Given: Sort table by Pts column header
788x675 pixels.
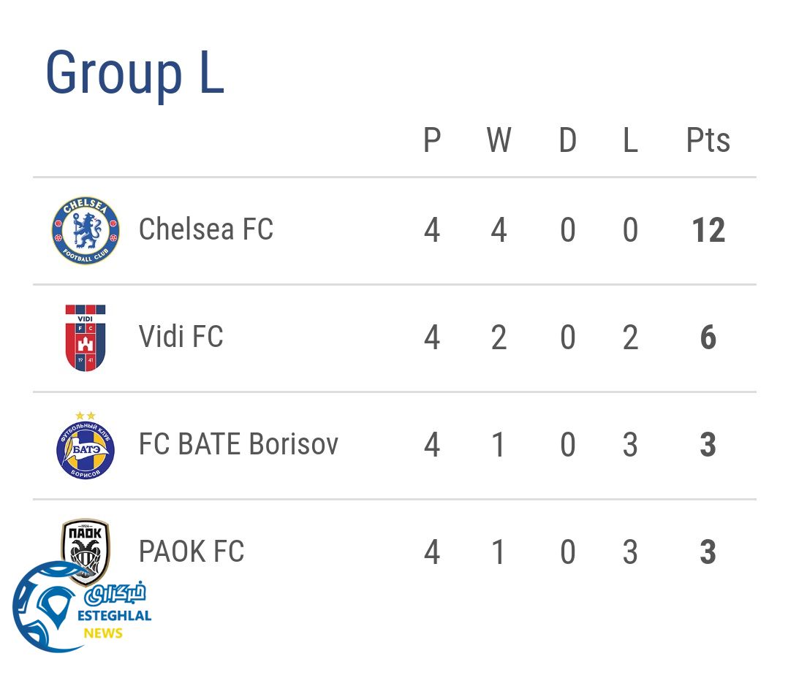Looking at the screenshot, I should pos(708,140).
